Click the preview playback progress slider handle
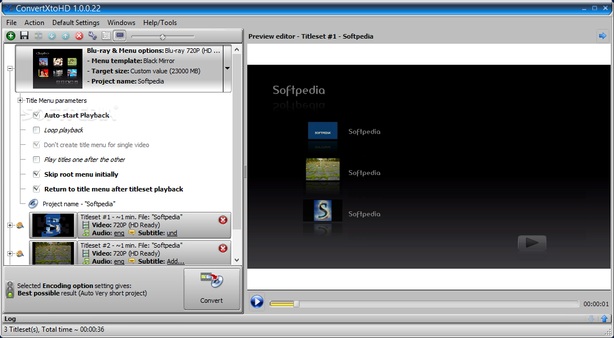Viewport: 614px width, 338px height. click(x=296, y=304)
